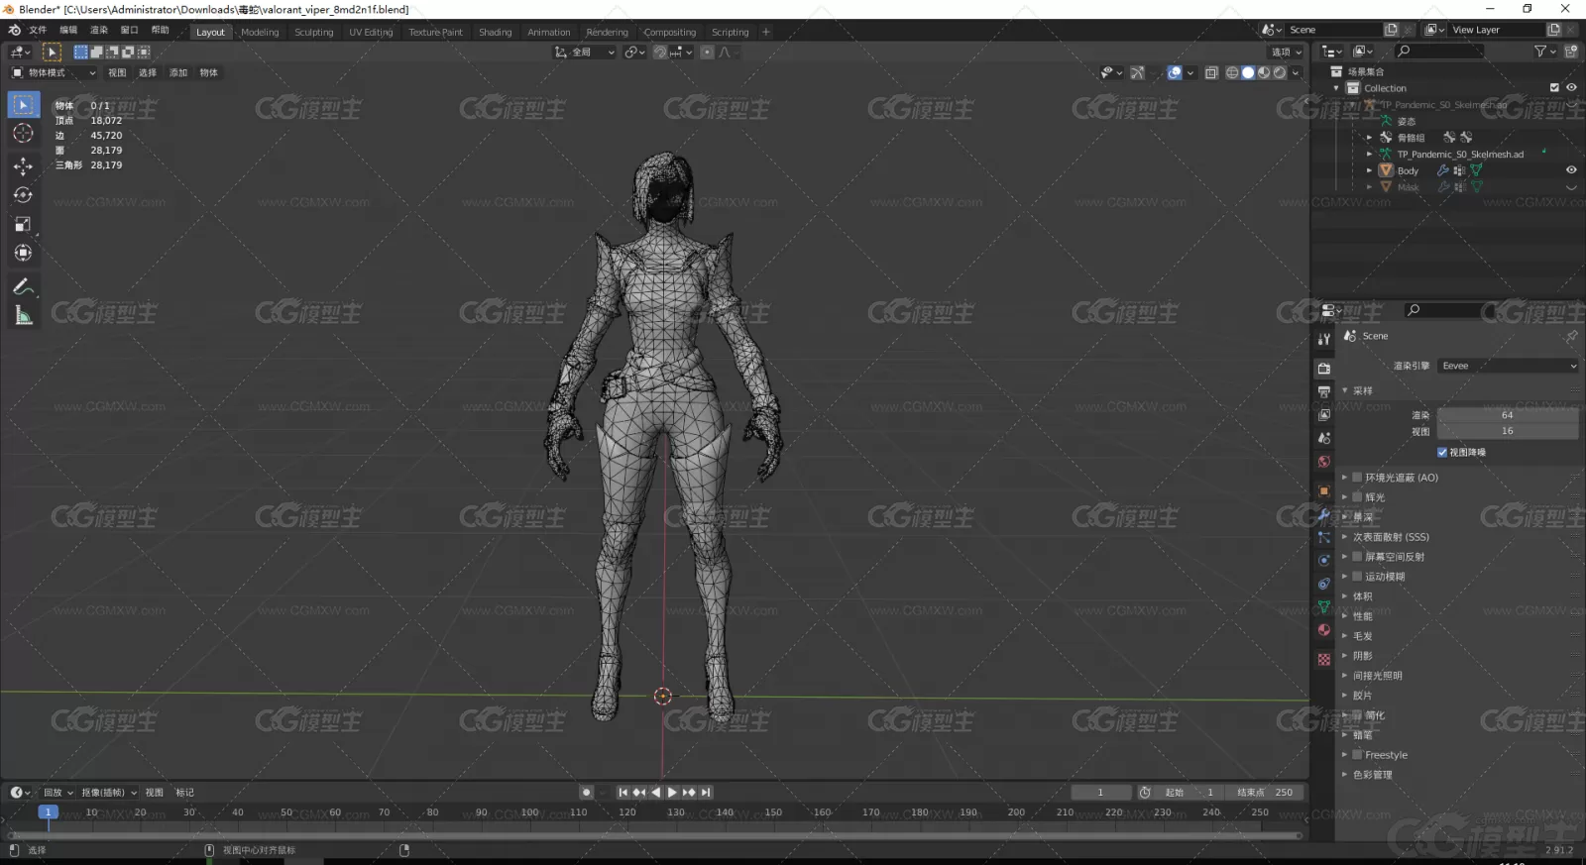
Task: Open Object properties orange square tab
Action: pyautogui.click(x=1323, y=490)
